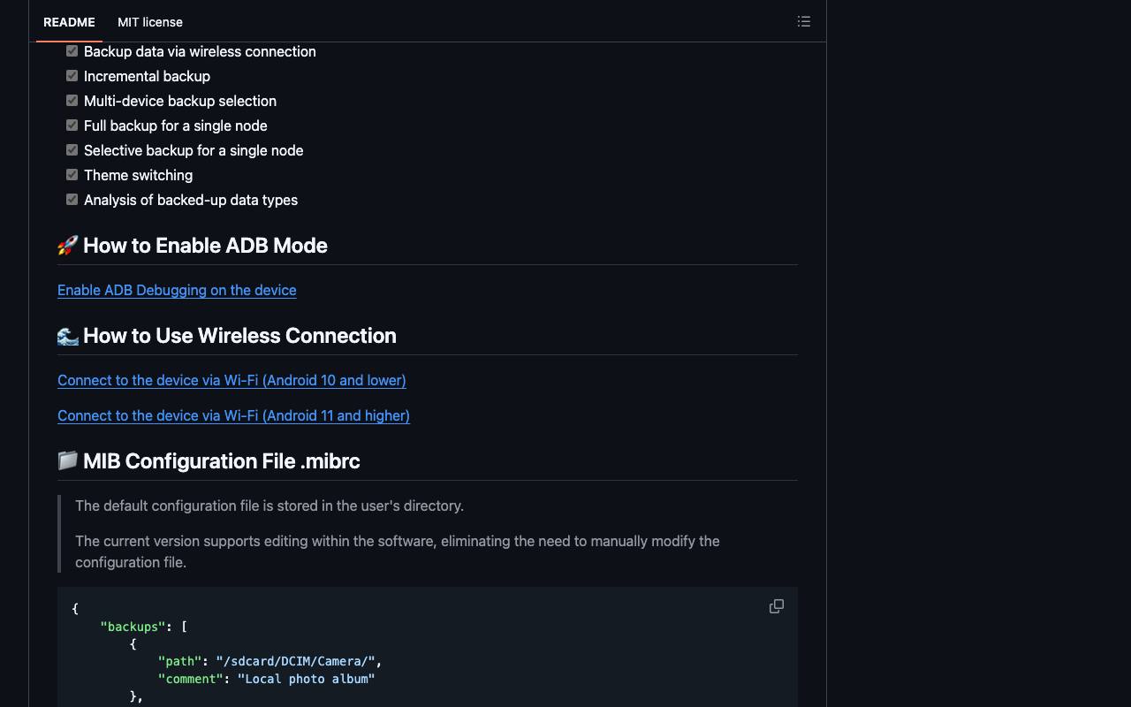This screenshot has height=707, width=1131.
Task: Copy the code block with copy icon
Action: tap(777, 606)
